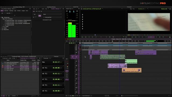Click the purple plug-in activate icon in AudioSuite
Image resolution: width=172 pixels, height=97 pixels.
coord(40,16)
